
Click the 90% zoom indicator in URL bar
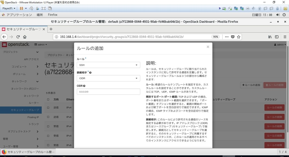[215, 37]
